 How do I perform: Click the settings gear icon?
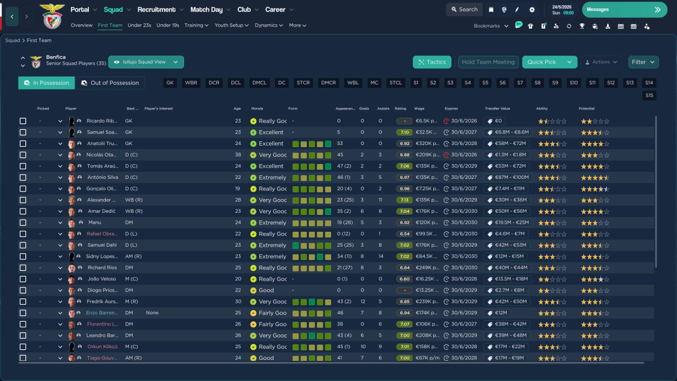(532, 10)
